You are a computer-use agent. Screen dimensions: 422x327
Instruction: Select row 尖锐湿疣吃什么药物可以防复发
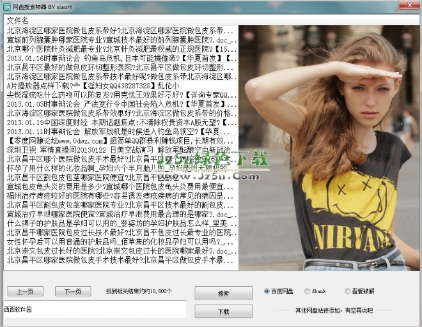coord(121,95)
